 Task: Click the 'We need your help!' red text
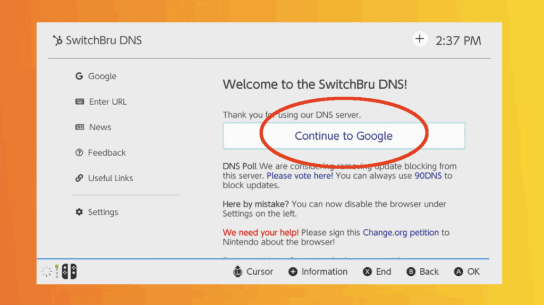260,233
